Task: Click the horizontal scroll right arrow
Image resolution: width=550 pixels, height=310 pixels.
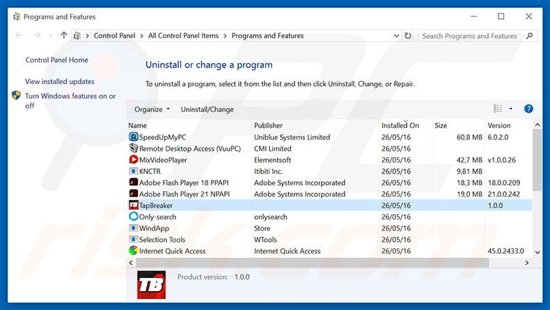Action: tap(526, 262)
